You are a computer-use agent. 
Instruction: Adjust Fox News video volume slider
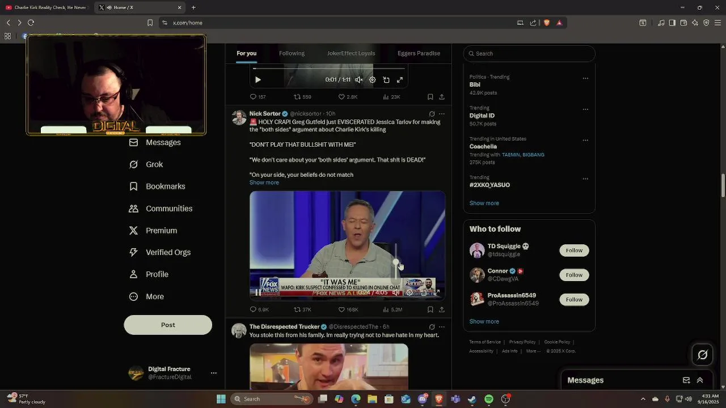pos(396,261)
